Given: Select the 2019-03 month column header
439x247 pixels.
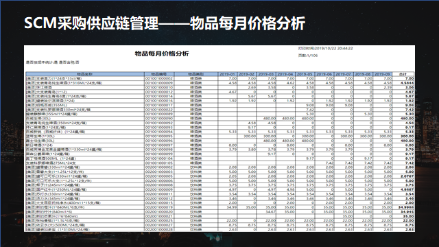Looking at the screenshot, I should tap(266, 74).
